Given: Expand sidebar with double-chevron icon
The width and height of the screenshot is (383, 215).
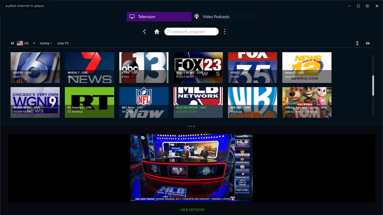Looking at the screenshot, I should point(12,43).
